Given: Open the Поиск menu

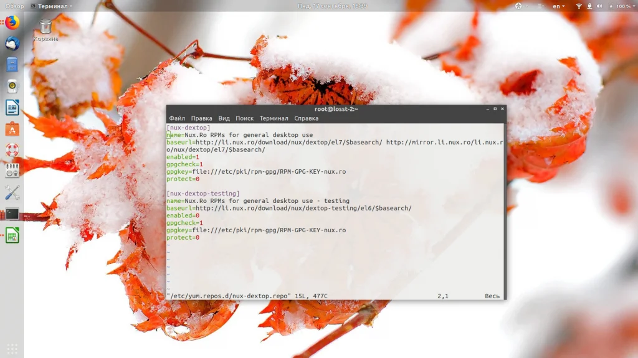Looking at the screenshot, I should tap(244, 118).
